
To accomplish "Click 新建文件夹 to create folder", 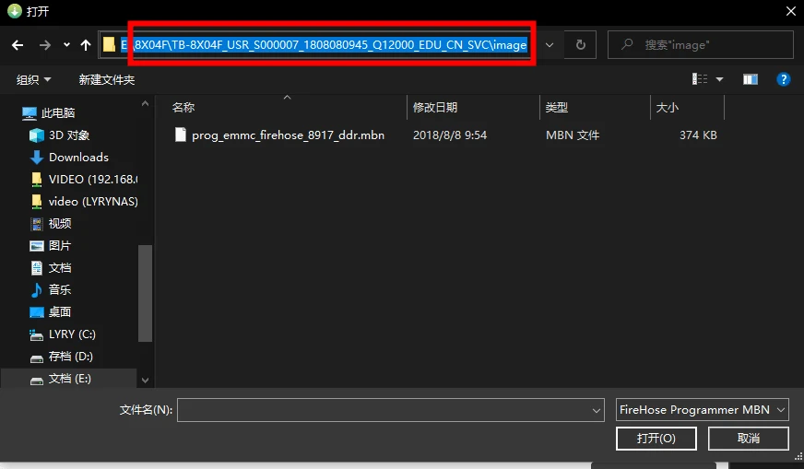I will (x=107, y=80).
